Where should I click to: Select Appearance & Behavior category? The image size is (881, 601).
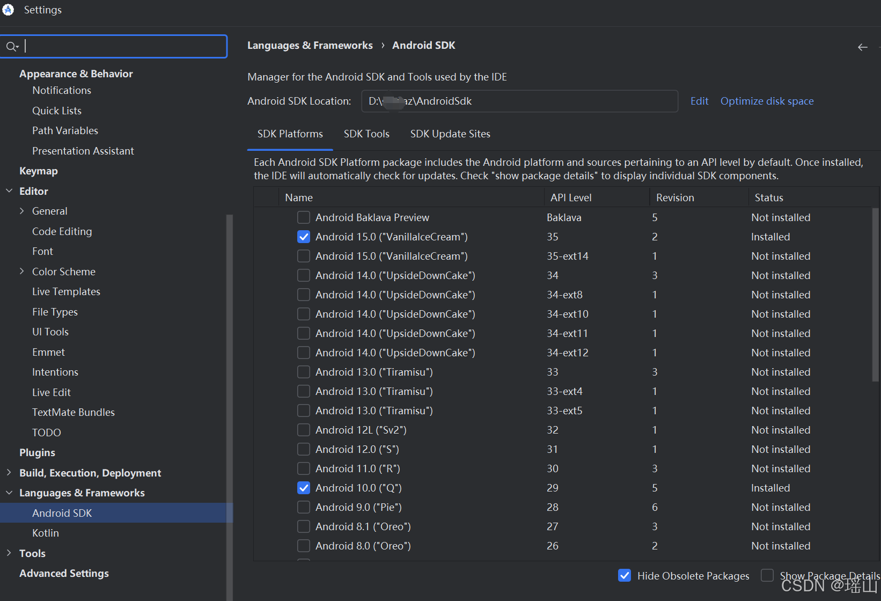coord(76,74)
